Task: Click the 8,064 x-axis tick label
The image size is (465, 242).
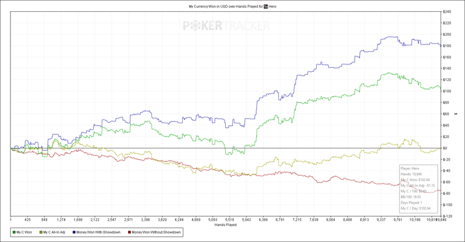Action: click(x=330, y=220)
